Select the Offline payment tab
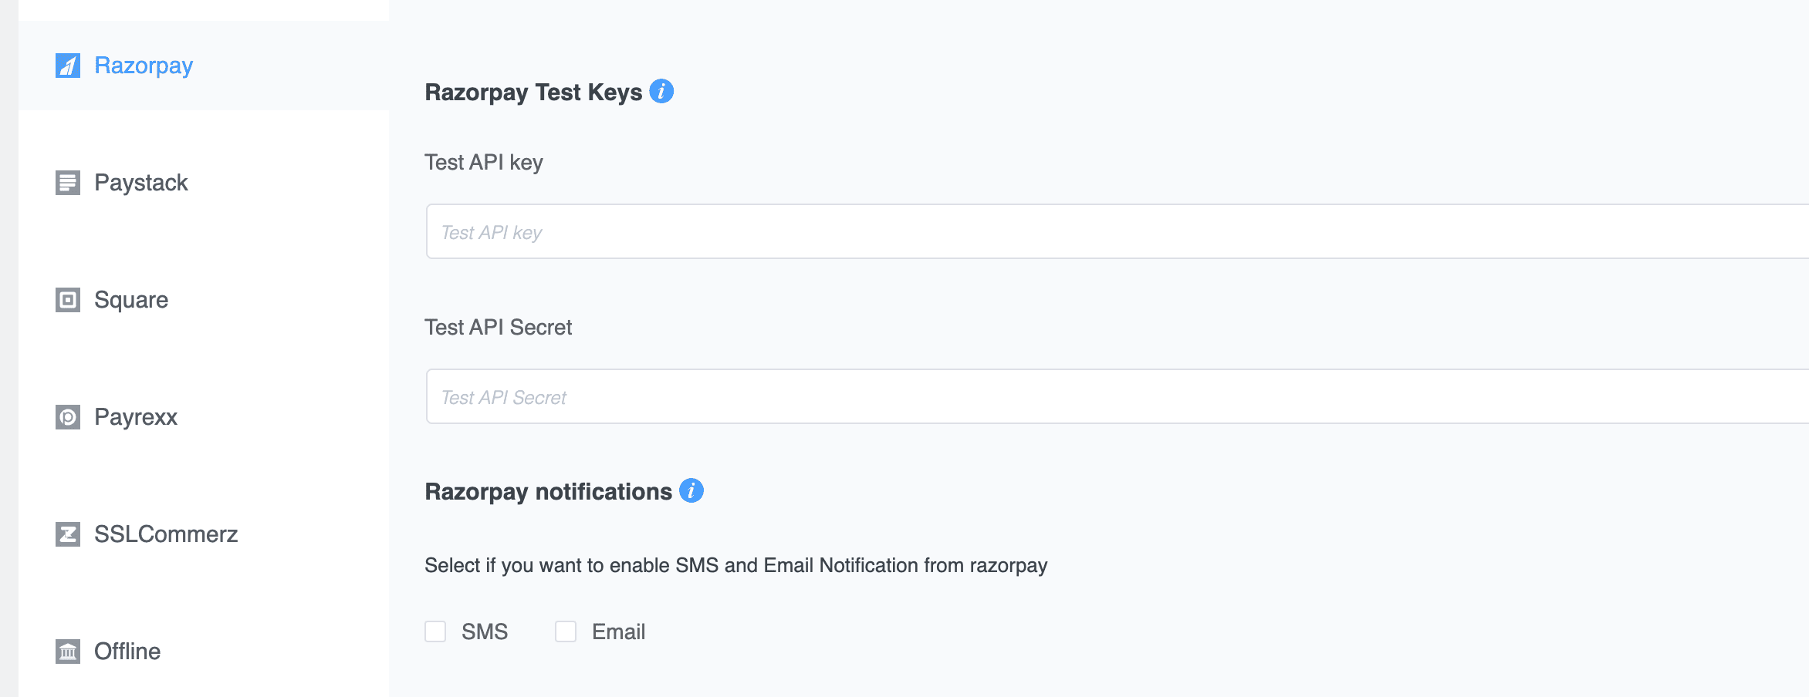Screen dimensions: 1809x697 tap(204, 652)
